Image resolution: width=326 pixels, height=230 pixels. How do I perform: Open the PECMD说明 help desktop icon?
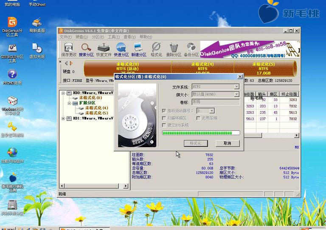(x=12, y=77)
